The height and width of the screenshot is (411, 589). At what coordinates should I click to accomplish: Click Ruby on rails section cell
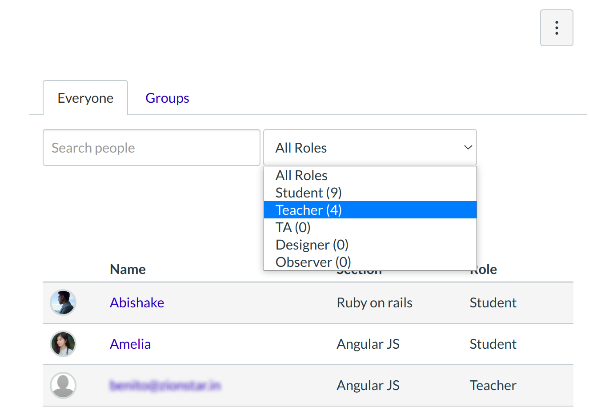tap(374, 302)
